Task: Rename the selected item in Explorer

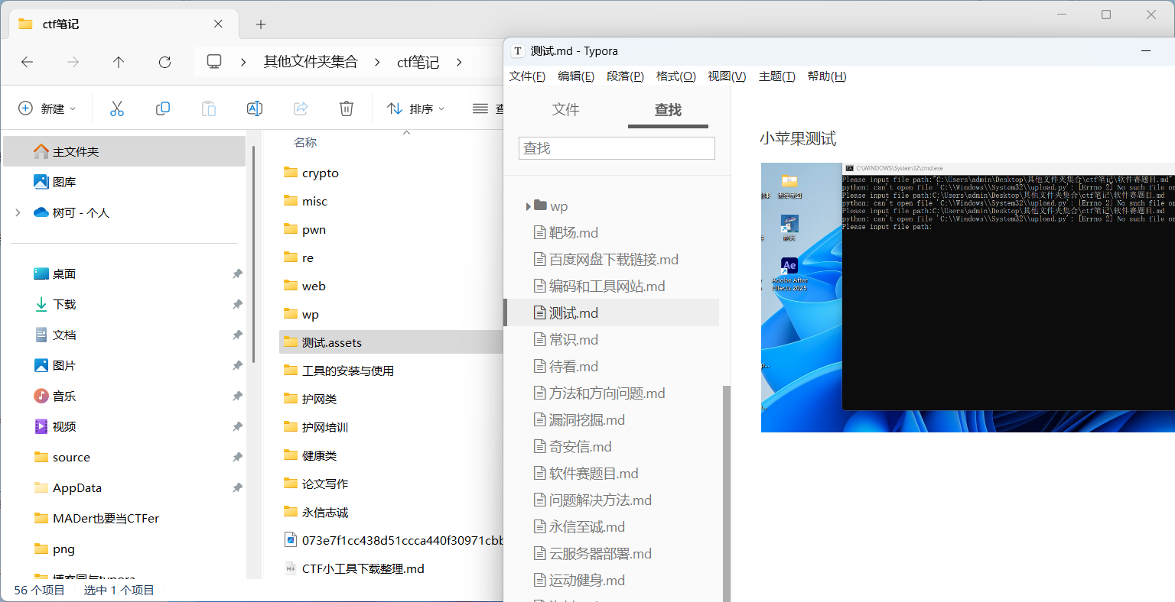Action: tap(255, 108)
